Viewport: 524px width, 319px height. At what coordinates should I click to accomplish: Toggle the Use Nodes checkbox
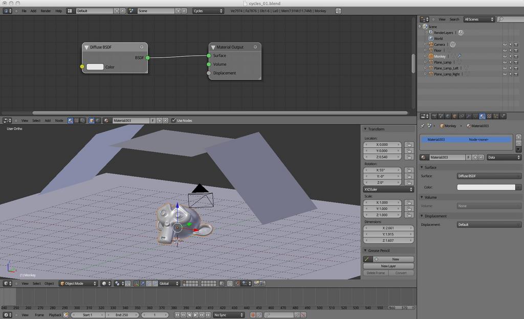(174, 121)
